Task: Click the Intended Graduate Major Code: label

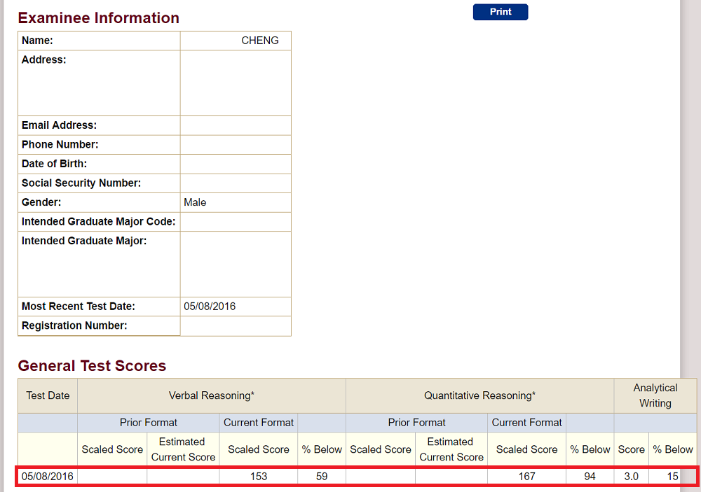Action: coord(98,221)
